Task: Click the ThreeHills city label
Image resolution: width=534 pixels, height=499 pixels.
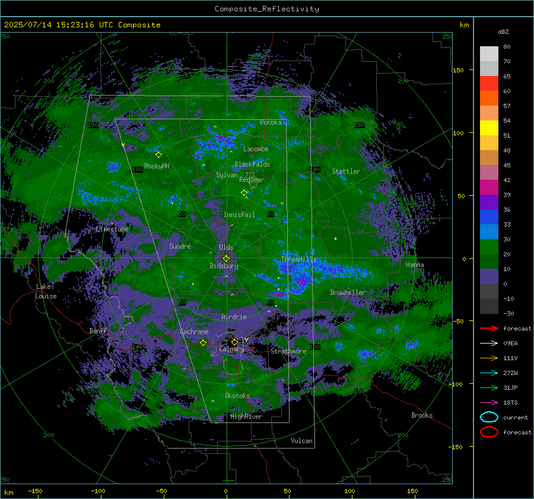Action: (x=298, y=259)
